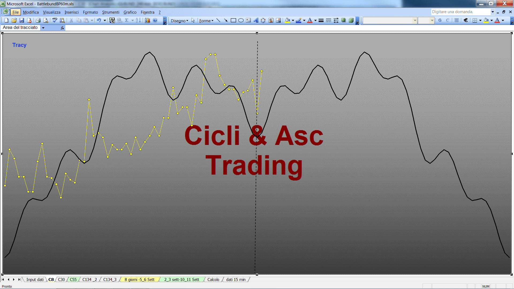
Task: Open a file using the folder icon
Action: (14, 20)
